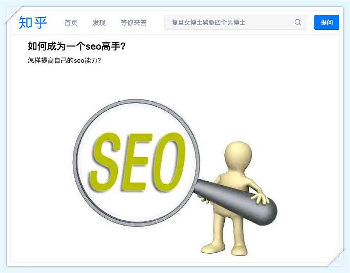Click the yellow letter O in SEO
This screenshot has width=350, height=273.
(x=170, y=162)
